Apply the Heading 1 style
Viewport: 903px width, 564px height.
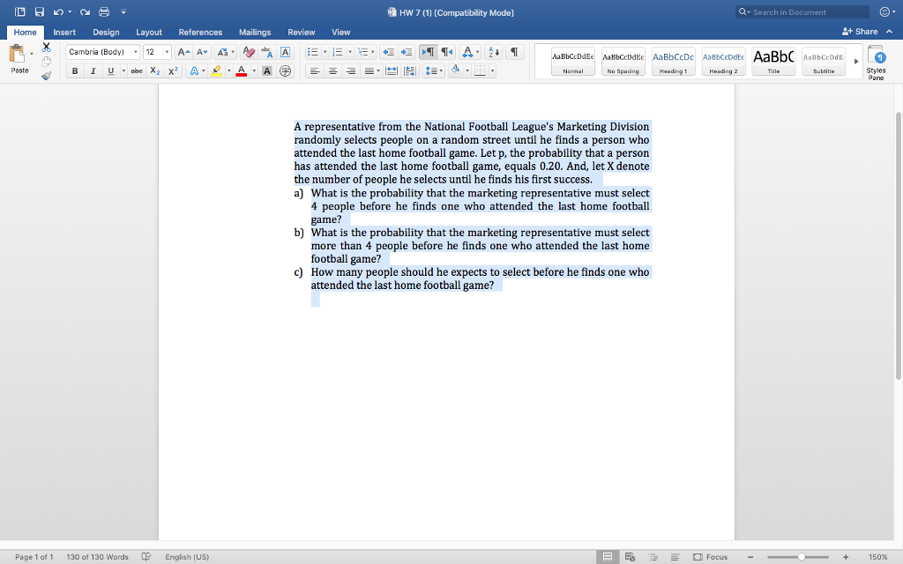pos(673,60)
